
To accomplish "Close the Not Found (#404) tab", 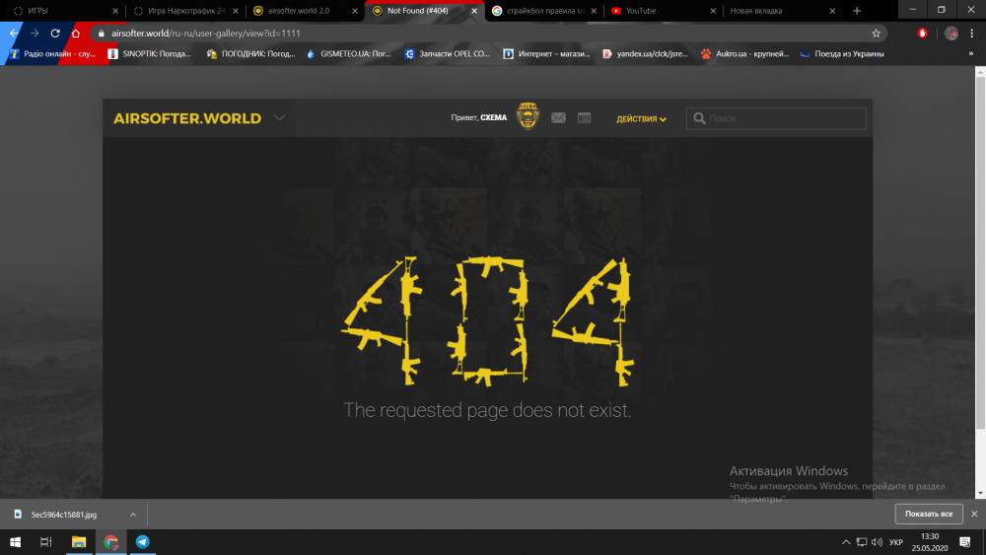I will [474, 11].
